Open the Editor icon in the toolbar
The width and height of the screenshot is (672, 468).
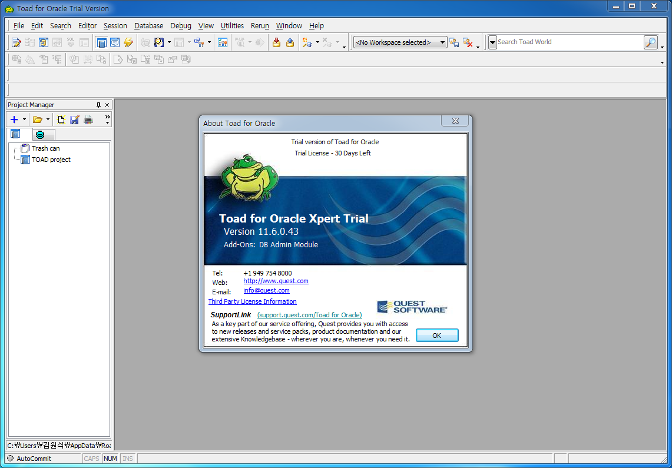(16, 42)
